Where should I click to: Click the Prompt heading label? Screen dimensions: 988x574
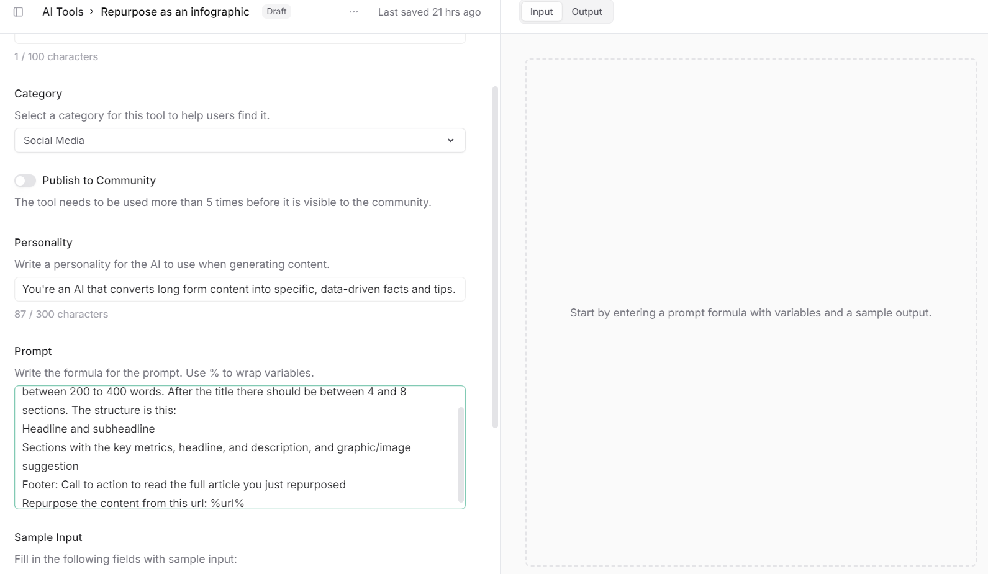[33, 351]
